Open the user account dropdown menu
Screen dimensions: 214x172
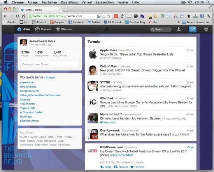coord(180,29)
